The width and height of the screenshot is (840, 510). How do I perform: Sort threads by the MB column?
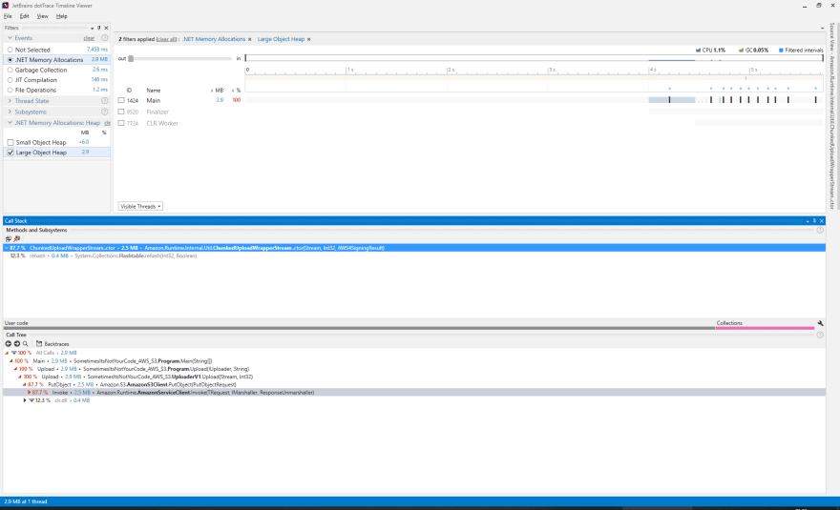click(x=217, y=91)
